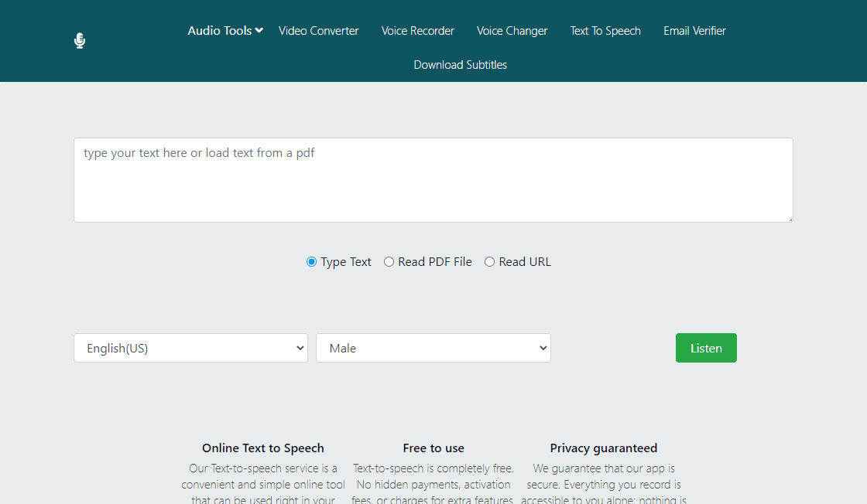This screenshot has height=504, width=867.
Task: Click the text area resize handle
Action: (790, 220)
